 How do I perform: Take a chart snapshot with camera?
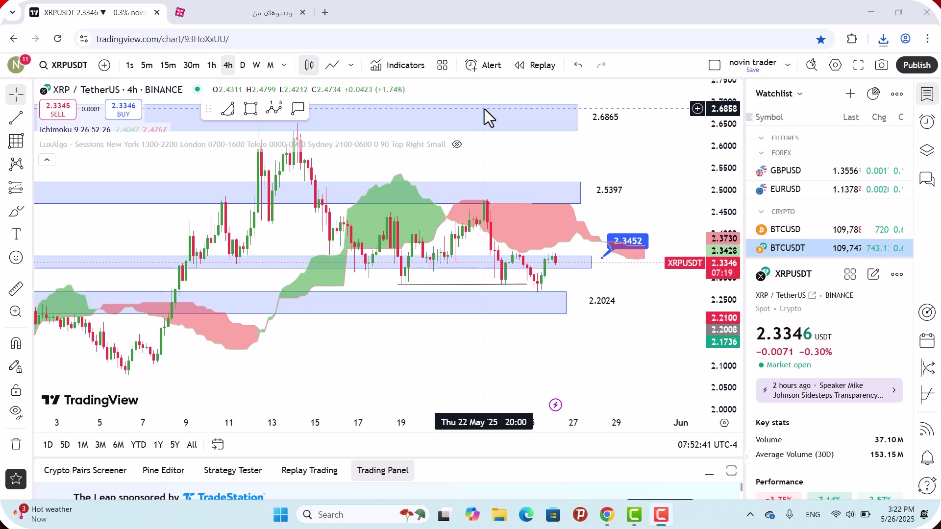[882, 65]
